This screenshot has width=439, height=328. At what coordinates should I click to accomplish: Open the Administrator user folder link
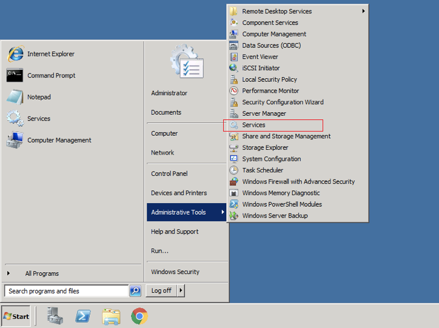(169, 93)
